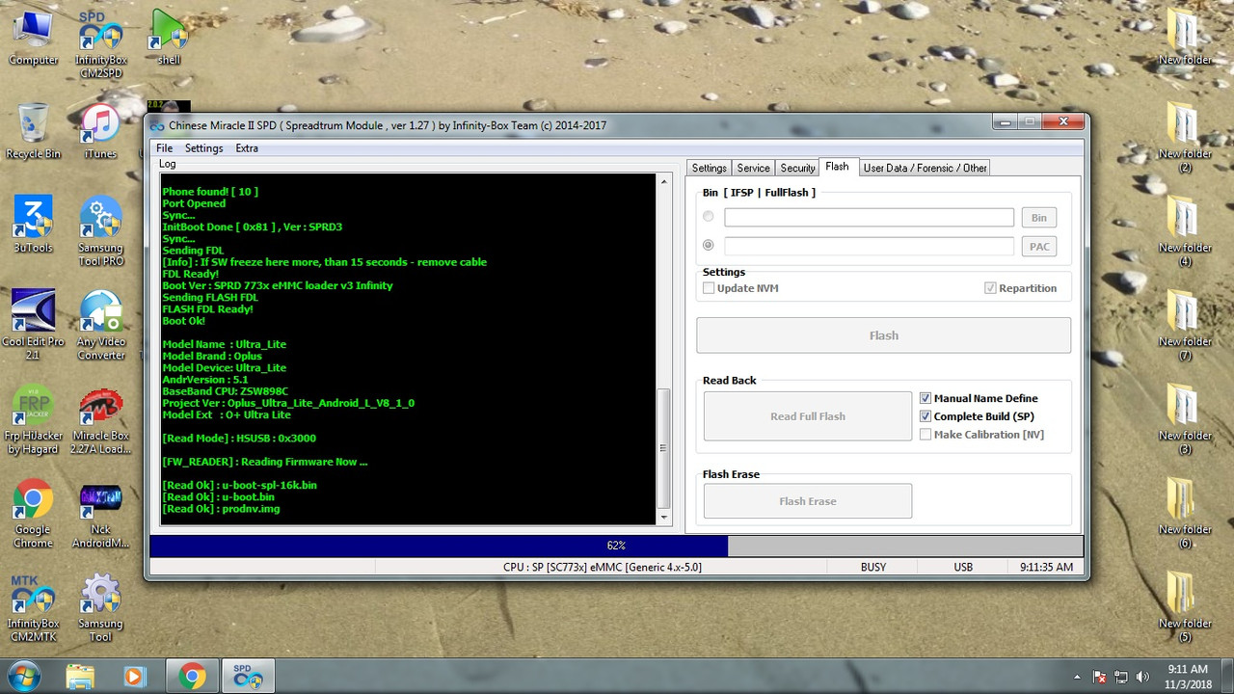Click the PAC browse button
Image resolution: width=1234 pixels, height=694 pixels.
pos(1039,247)
